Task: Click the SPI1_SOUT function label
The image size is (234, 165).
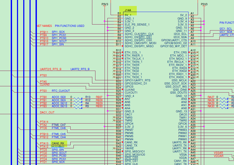Action: pyautogui.click(x=59, y=41)
